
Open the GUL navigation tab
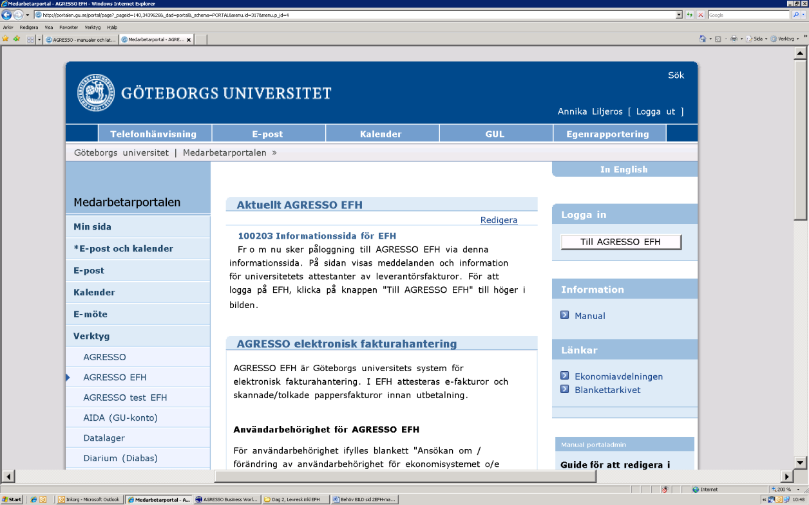tap(495, 134)
